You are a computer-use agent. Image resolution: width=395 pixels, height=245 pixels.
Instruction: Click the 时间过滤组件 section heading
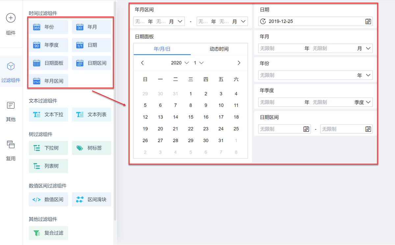pos(43,14)
